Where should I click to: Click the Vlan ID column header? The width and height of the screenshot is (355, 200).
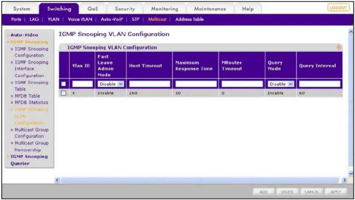click(x=81, y=65)
